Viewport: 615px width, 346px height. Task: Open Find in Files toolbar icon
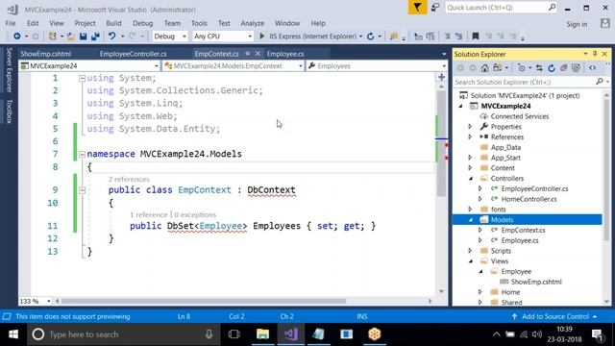click(x=393, y=37)
